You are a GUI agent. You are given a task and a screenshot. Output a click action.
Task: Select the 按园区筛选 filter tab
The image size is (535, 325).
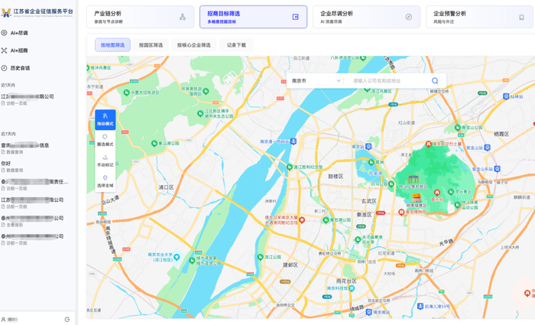[x=151, y=45]
